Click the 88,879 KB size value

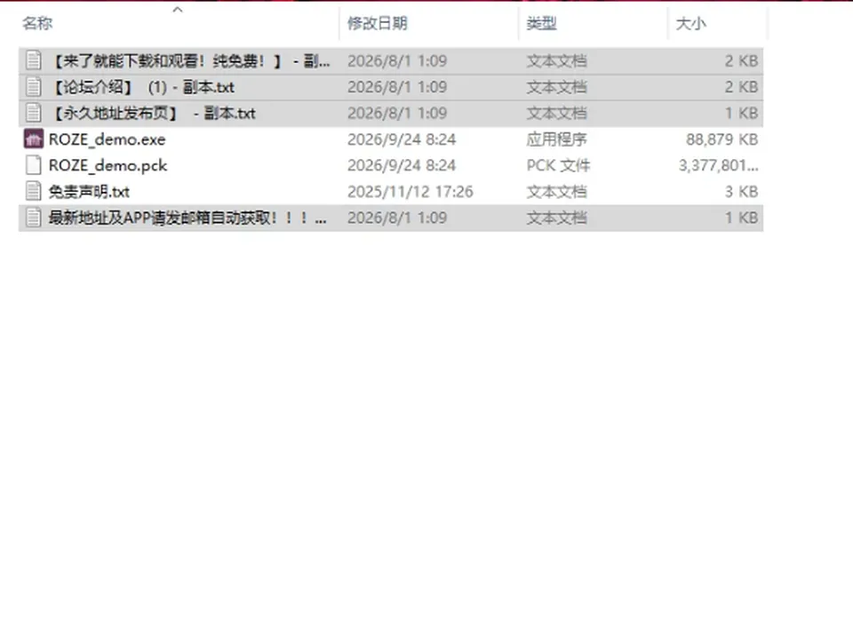721,139
